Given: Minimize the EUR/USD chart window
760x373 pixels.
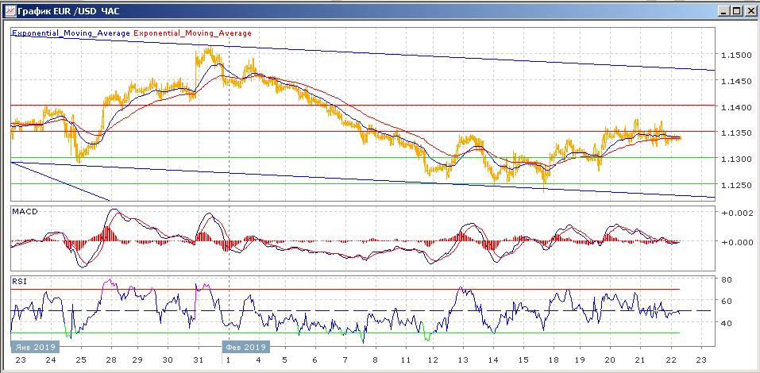Looking at the screenshot, I should [723, 11].
